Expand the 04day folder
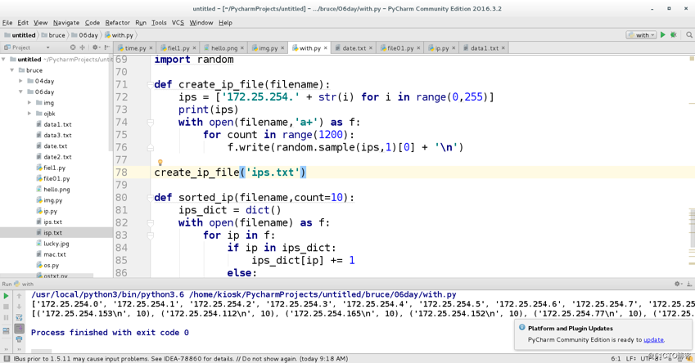The height and width of the screenshot is (363, 695). pyautogui.click(x=21, y=81)
